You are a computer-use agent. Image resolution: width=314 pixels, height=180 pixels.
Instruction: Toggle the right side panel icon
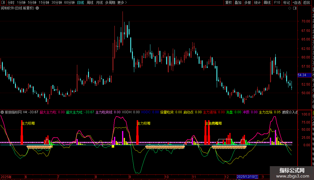[295, 8]
